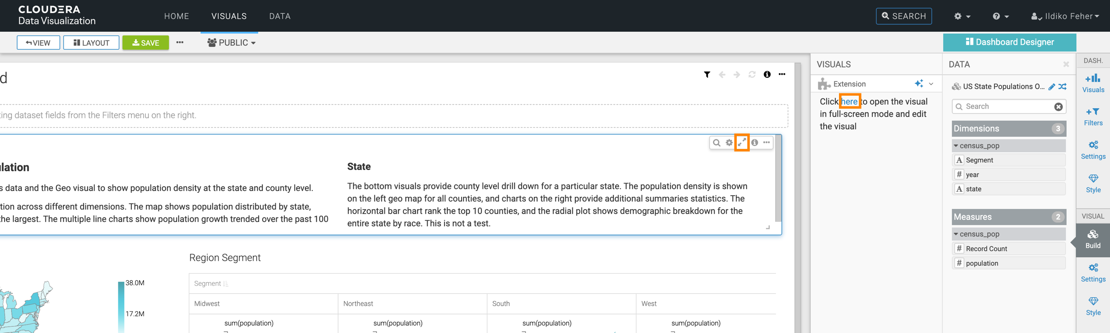The height and width of the screenshot is (333, 1110).
Task: Click the 'here' link to open the visual
Action: coord(849,101)
